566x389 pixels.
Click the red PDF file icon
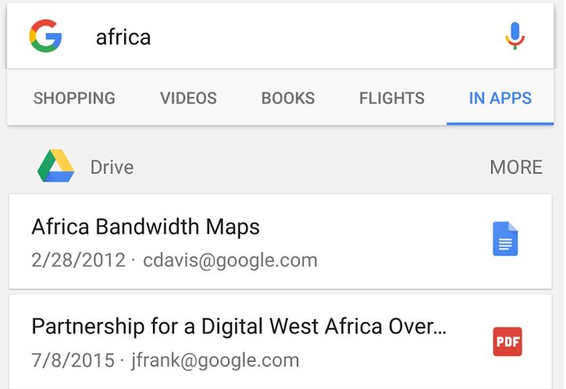pos(507,341)
